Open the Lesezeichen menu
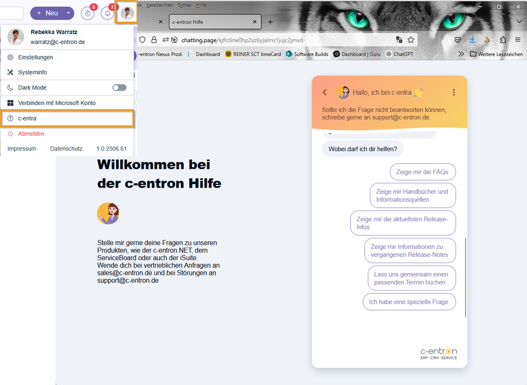This screenshot has height=385, width=527. pos(160,5)
